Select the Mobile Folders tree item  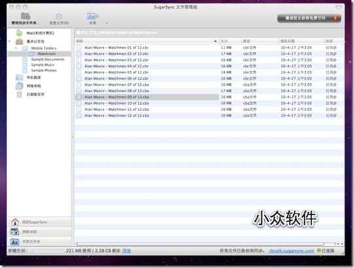(x=44, y=48)
